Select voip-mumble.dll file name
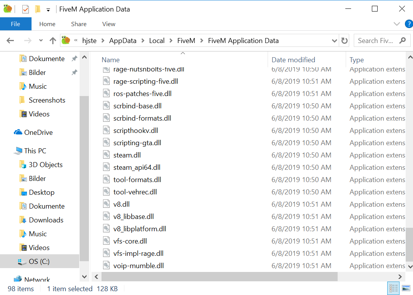This screenshot has height=295, width=413. pos(138,266)
